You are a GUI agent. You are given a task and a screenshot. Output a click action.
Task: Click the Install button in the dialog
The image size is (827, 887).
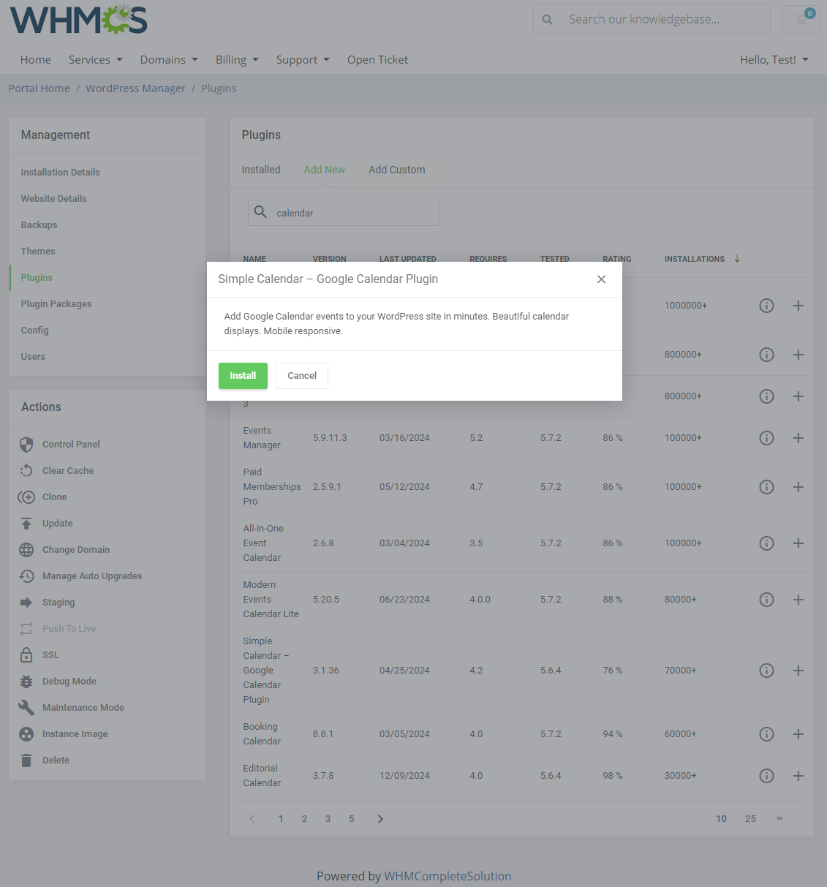[x=243, y=375]
